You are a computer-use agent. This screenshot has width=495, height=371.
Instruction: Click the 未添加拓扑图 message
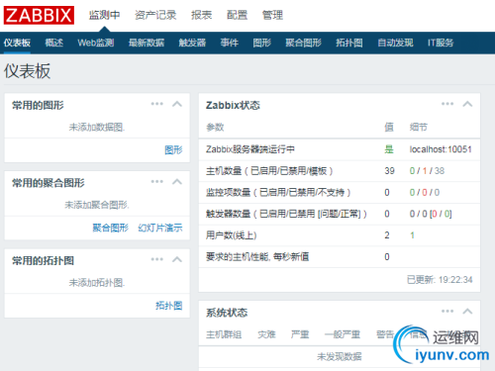(97, 283)
